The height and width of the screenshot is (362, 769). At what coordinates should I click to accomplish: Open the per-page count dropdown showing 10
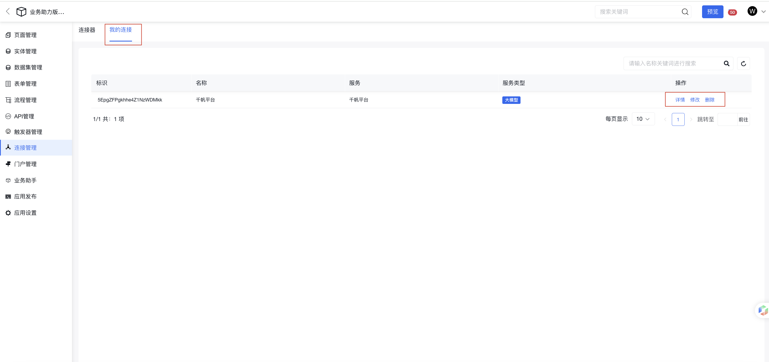(x=643, y=119)
